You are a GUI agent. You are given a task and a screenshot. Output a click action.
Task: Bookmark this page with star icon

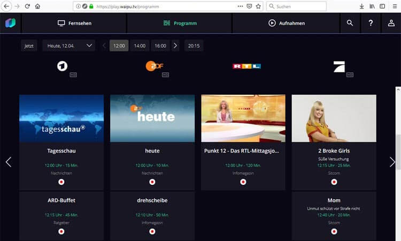258,6
